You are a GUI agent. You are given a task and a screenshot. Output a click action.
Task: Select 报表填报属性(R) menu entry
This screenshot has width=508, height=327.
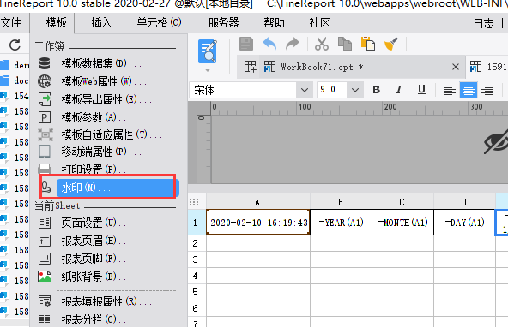coord(106,301)
